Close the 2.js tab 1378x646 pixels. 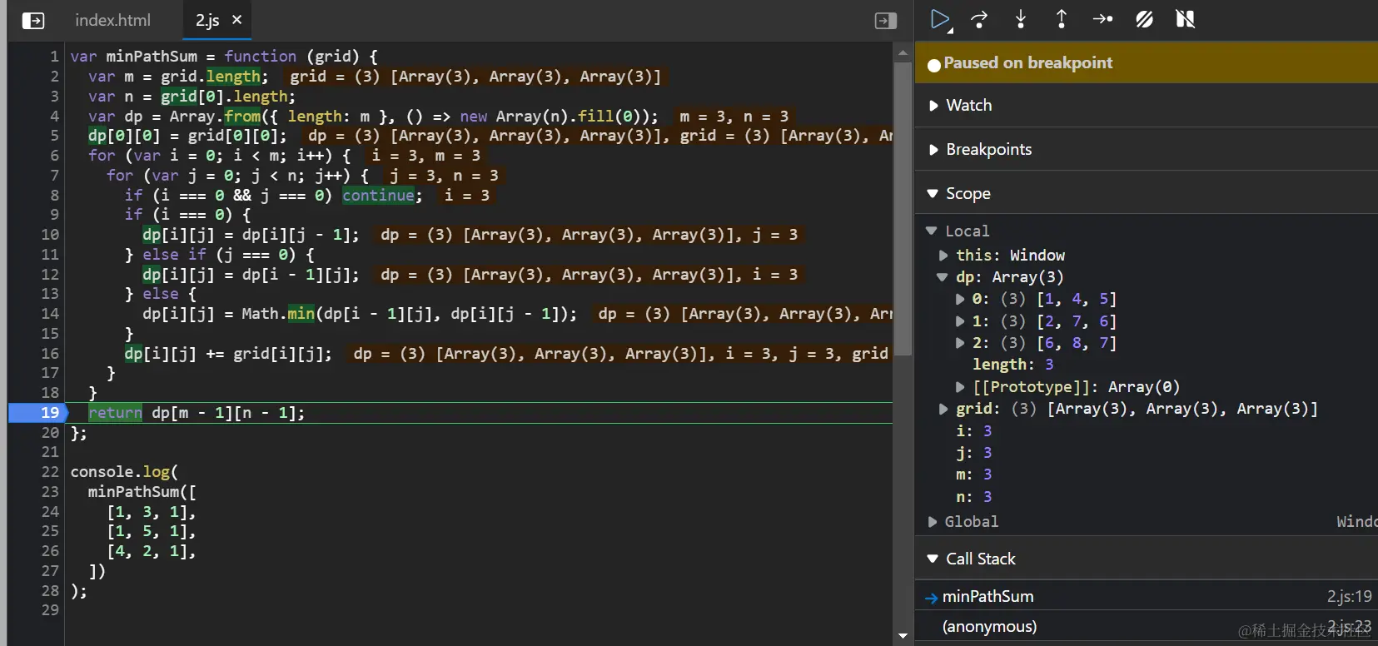click(236, 19)
